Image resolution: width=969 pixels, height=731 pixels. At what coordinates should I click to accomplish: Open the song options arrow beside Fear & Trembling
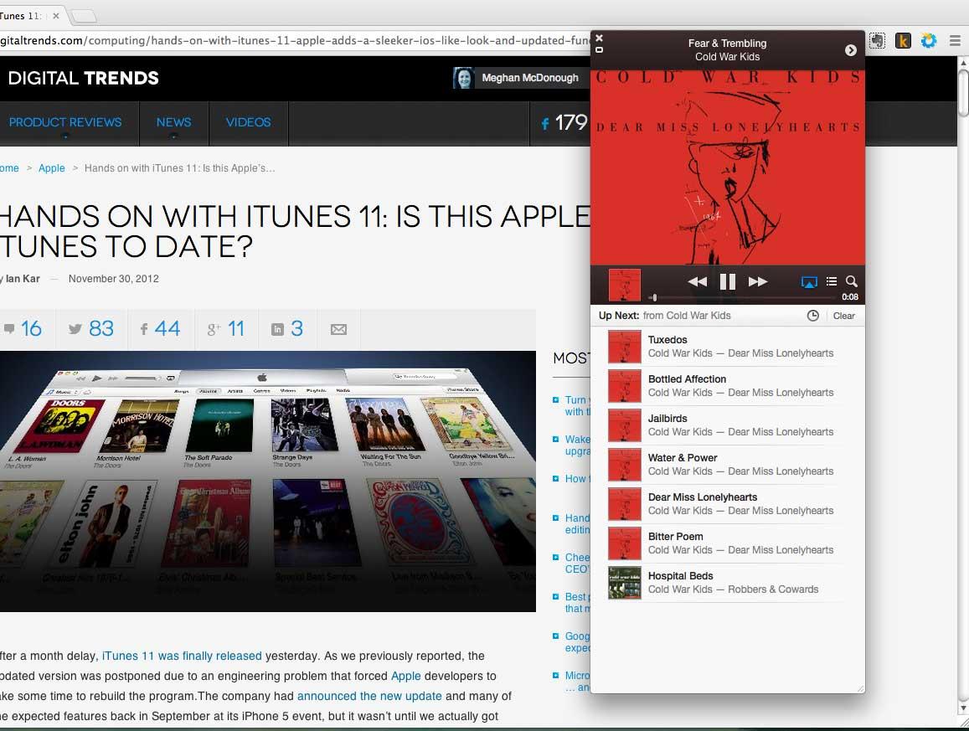click(850, 50)
